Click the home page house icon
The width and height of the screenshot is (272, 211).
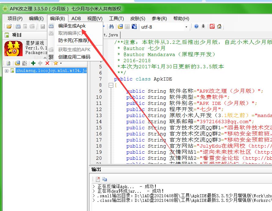[219, 27]
